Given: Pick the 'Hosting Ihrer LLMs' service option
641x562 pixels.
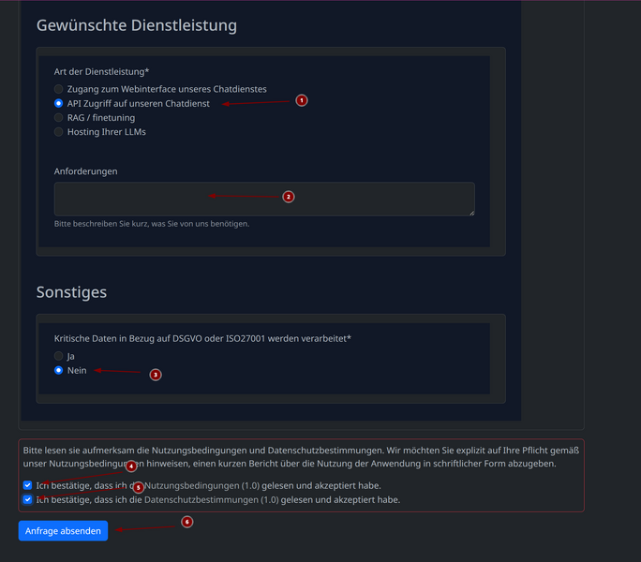Looking at the screenshot, I should pyautogui.click(x=59, y=132).
